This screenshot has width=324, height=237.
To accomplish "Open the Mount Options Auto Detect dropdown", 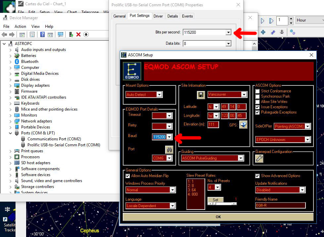I will 159,95.
